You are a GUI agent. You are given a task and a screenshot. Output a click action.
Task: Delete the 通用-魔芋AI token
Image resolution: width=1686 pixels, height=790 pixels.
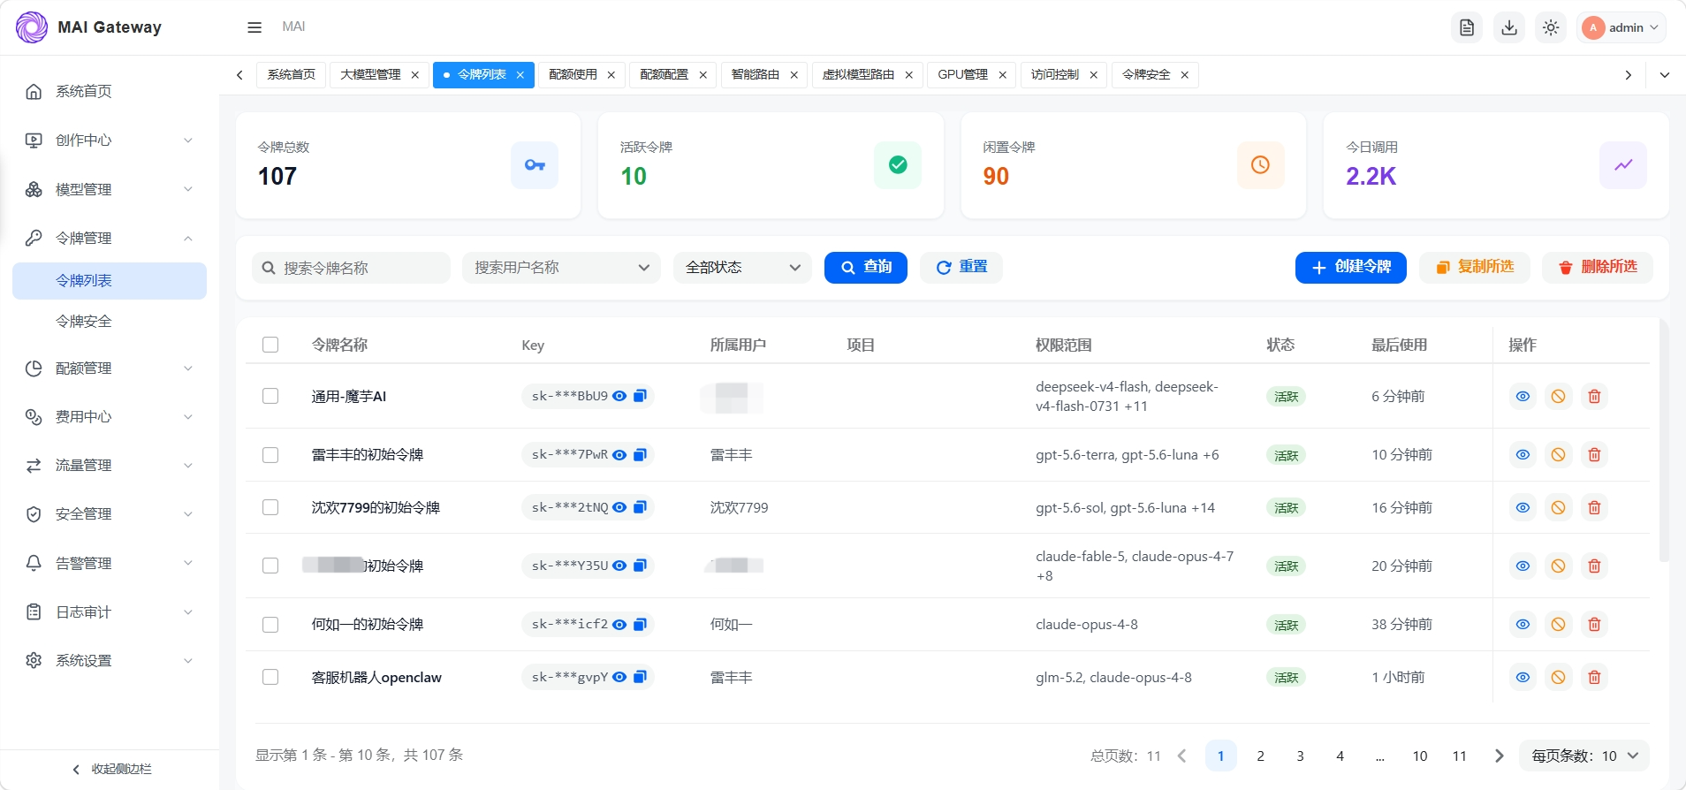(1594, 397)
